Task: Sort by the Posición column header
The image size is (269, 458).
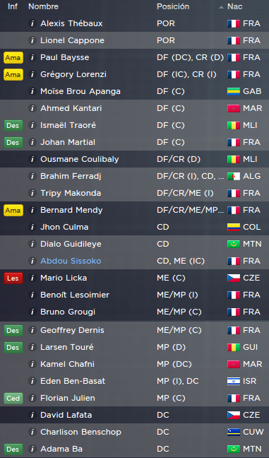Action: coord(173,6)
